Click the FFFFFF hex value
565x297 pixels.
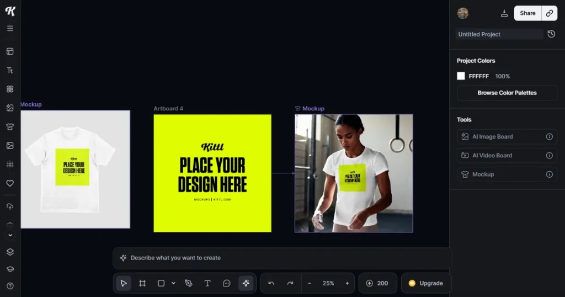(x=478, y=76)
